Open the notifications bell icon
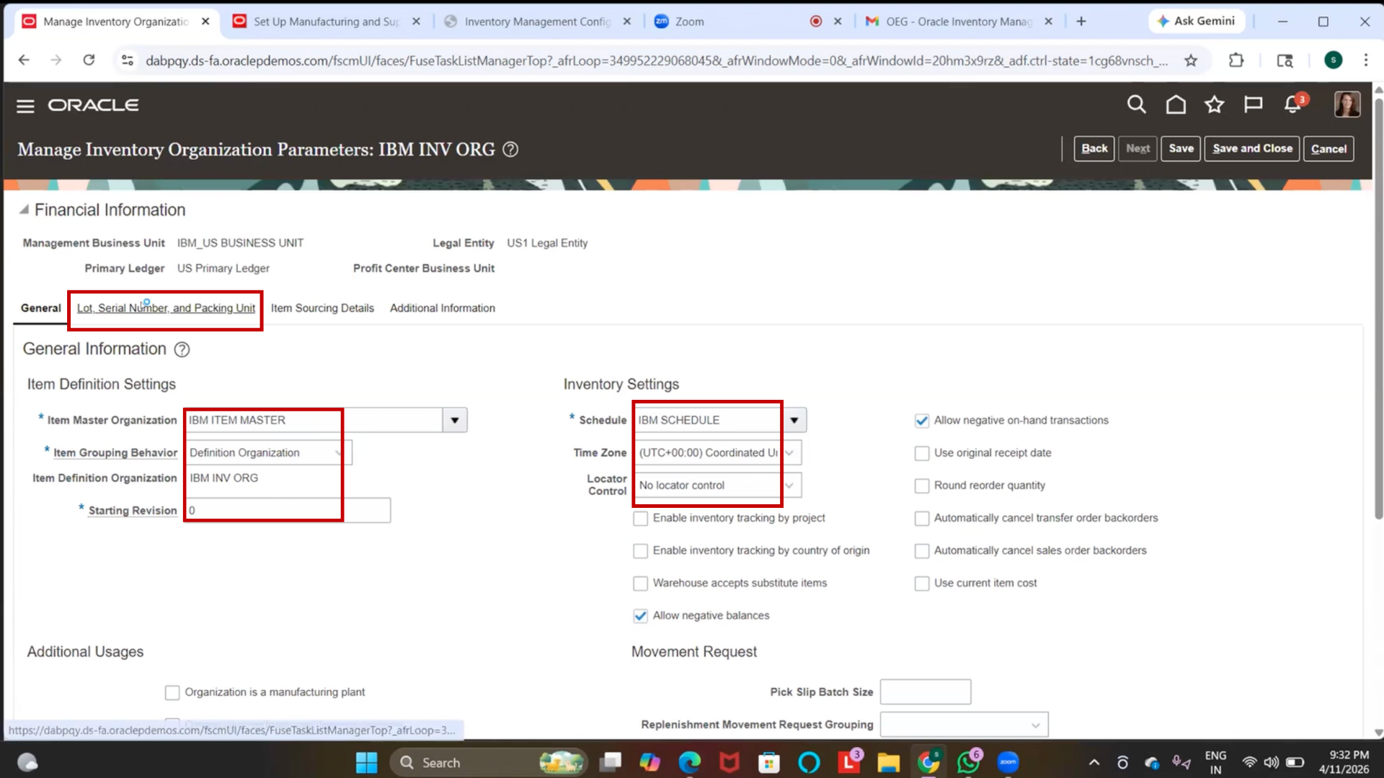 point(1293,104)
